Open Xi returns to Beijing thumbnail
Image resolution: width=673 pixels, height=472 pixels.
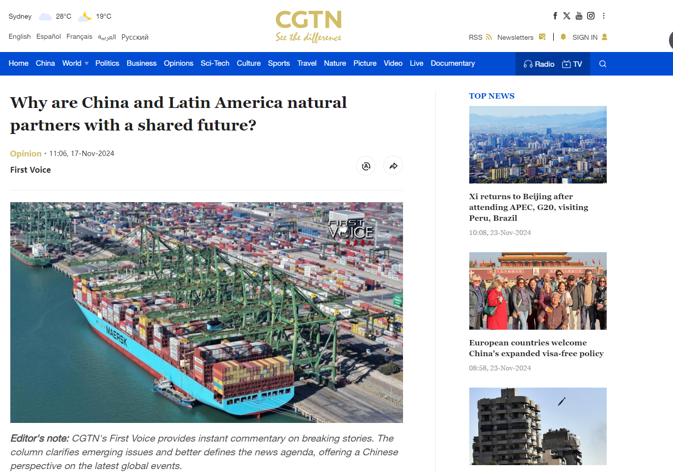click(x=538, y=145)
